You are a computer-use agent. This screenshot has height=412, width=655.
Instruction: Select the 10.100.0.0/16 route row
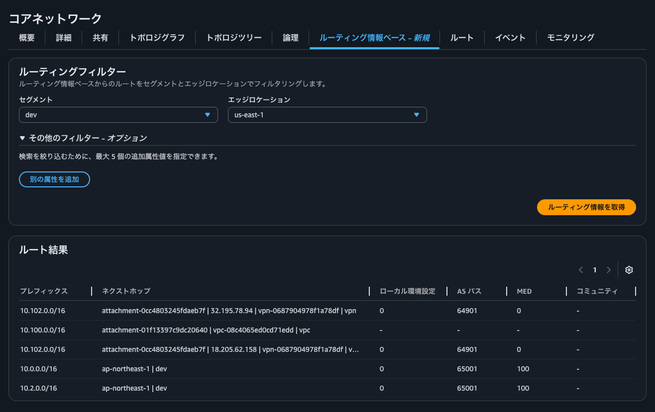click(199, 330)
